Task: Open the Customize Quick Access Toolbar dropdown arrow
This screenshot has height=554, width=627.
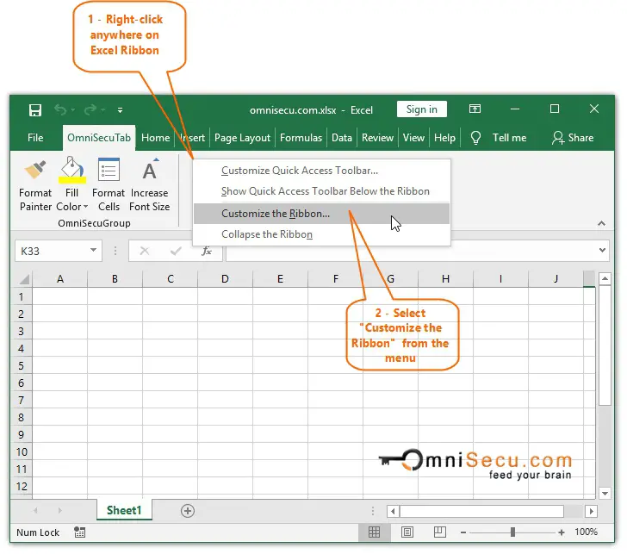Action: click(120, 109)
